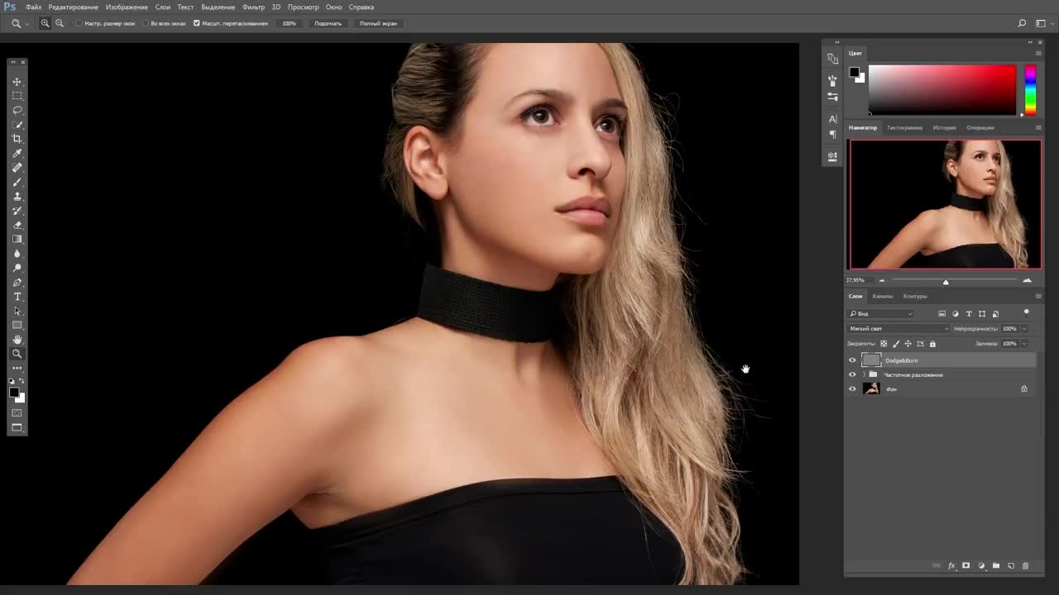
Task: Select the Crop tool
Action: 17,139
